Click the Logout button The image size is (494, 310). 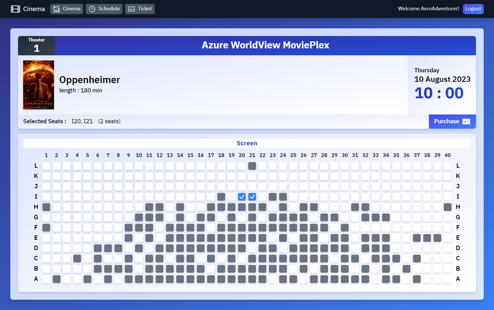(x=473, y=9)
